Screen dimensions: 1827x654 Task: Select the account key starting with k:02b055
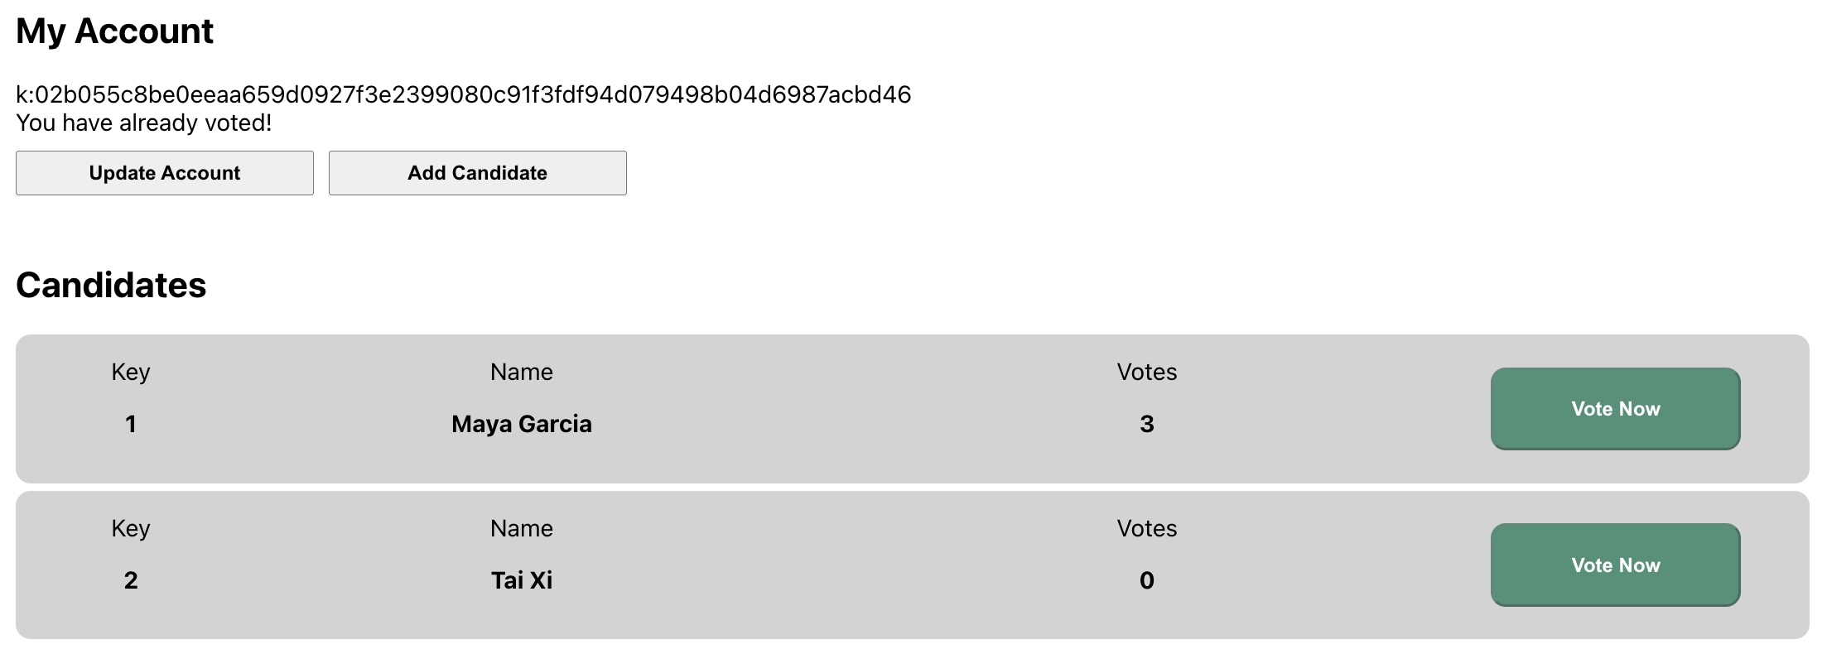pos(461,94)
